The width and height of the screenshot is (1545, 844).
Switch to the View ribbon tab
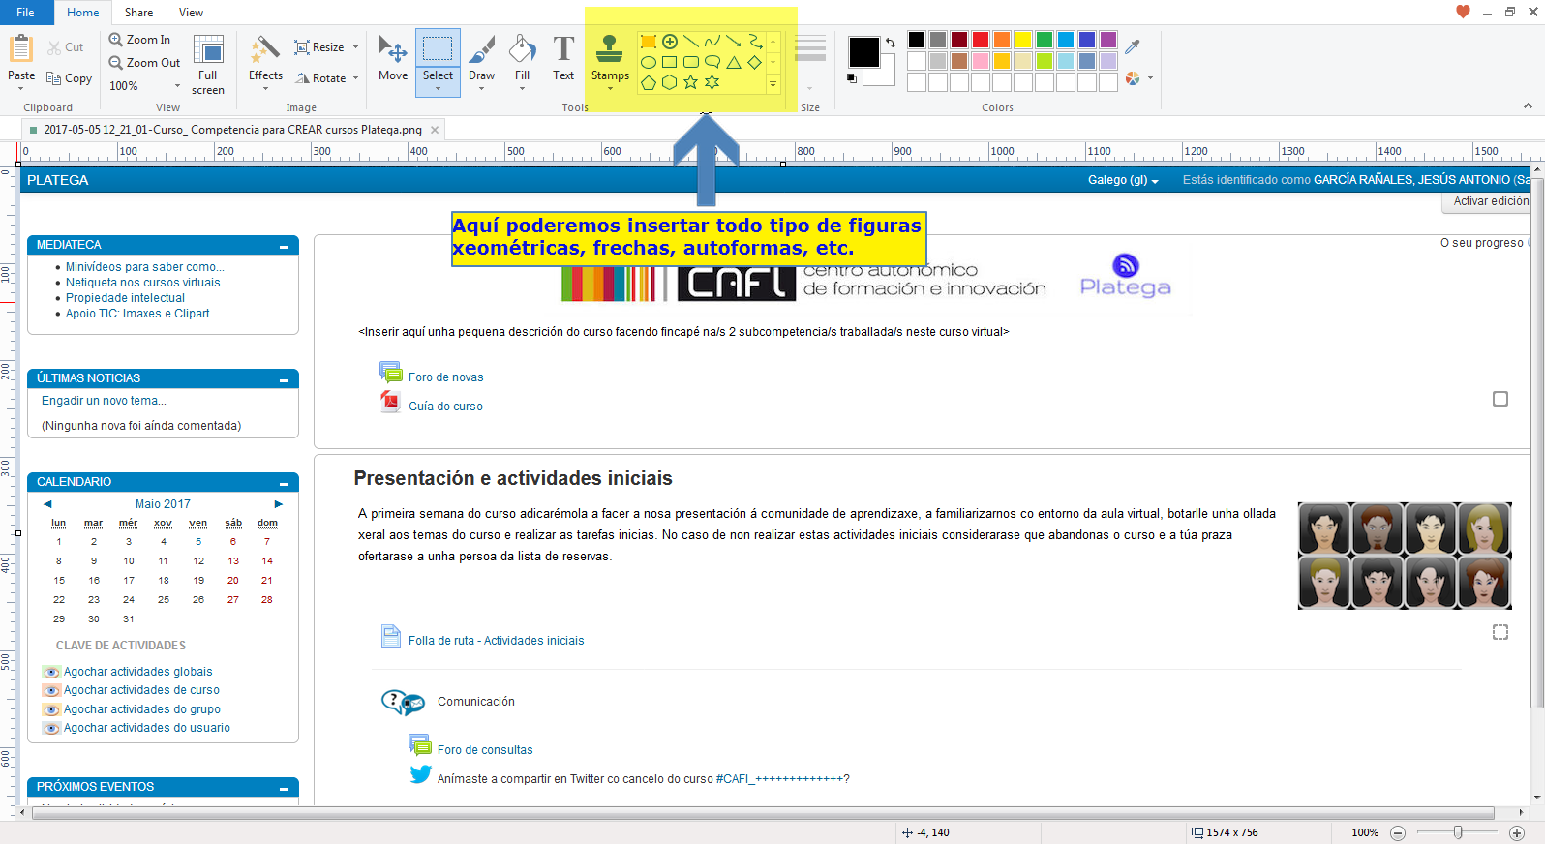coord(191,13)
